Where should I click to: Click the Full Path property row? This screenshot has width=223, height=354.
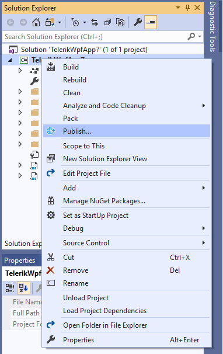(x=26, y=313)
